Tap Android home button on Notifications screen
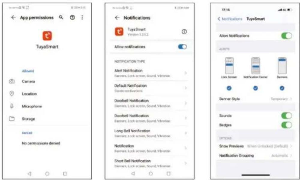300x180 pixels. (151, 173)
